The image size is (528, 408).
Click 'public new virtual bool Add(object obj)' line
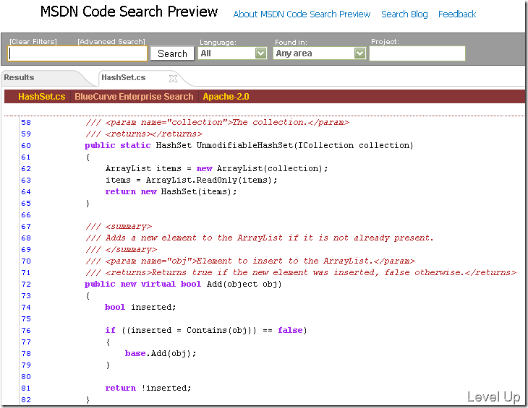[183, 284]
